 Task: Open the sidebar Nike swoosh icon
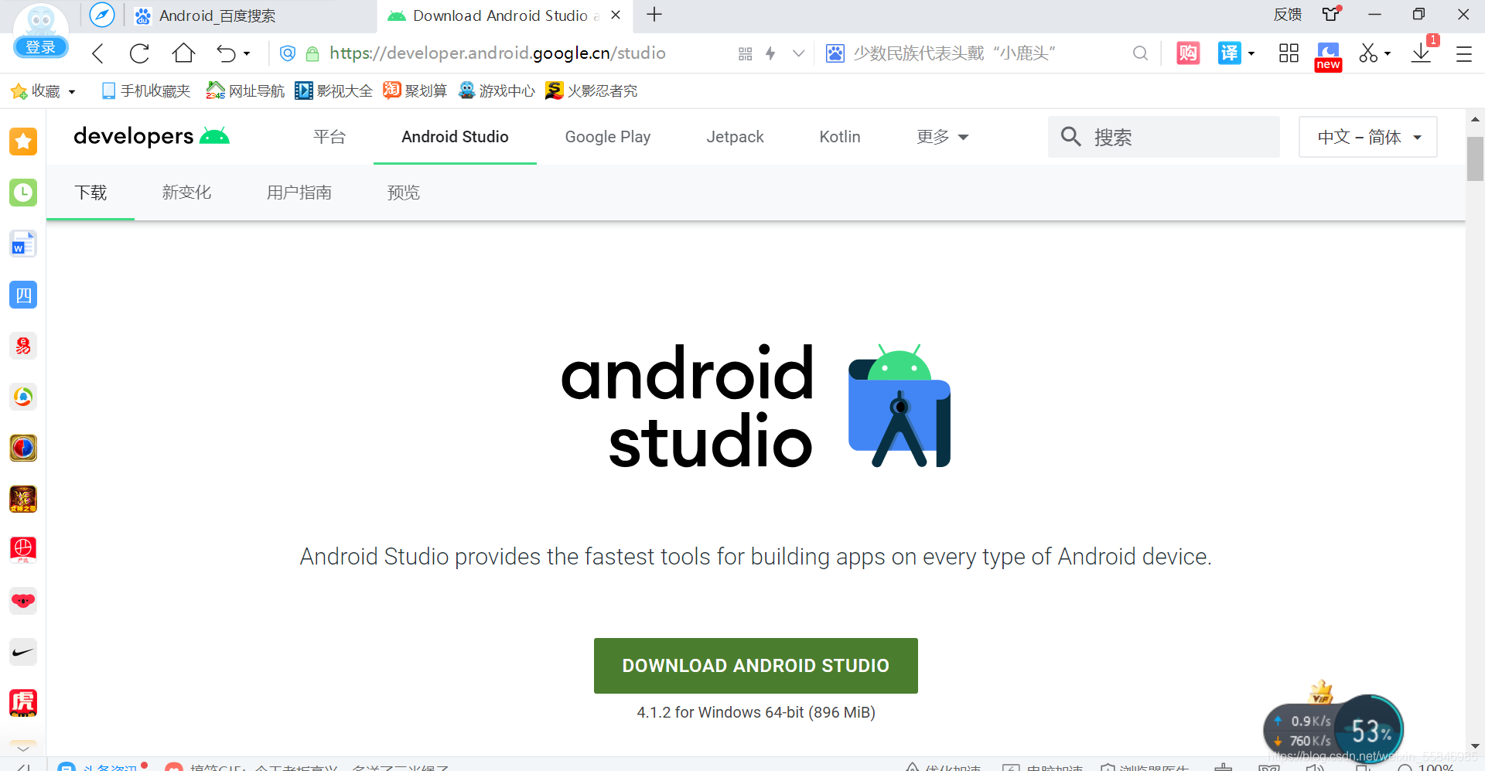(x=23, y=652)
